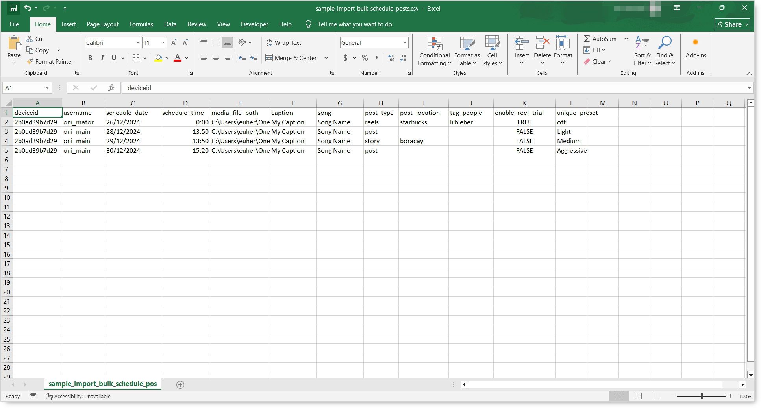Click the Copy button
Viewport: 761px width, 408px height.
38,50
